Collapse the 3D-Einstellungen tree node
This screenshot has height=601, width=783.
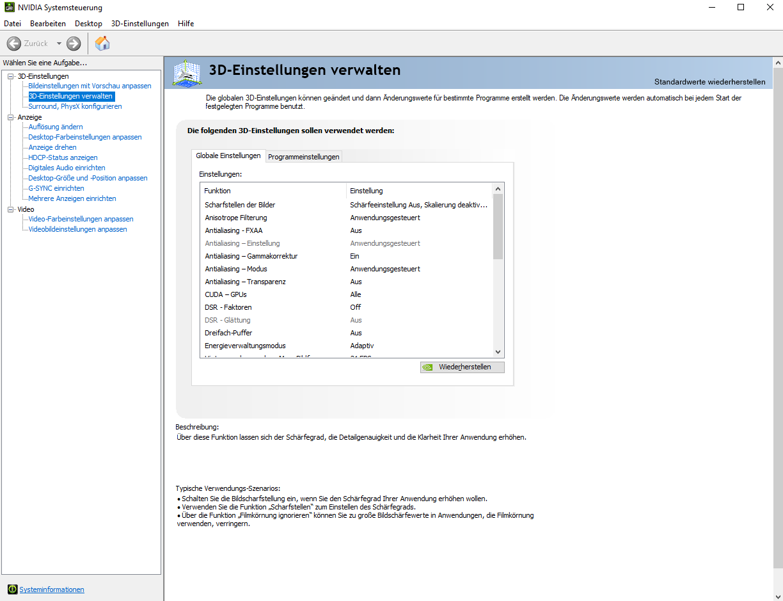tap(10, 76)
